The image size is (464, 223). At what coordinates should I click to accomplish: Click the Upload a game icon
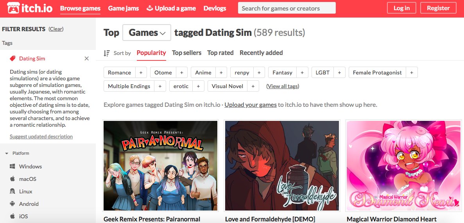coord(150,8)
